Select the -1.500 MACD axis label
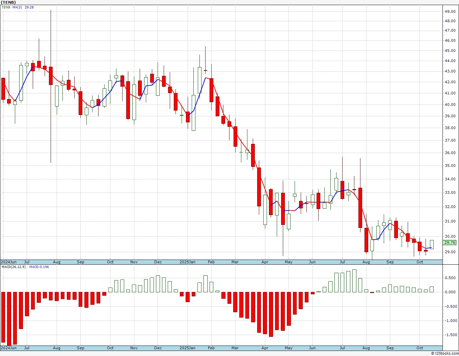The width and height of the screenshot is (459, 356). click(x=450, y=335)
